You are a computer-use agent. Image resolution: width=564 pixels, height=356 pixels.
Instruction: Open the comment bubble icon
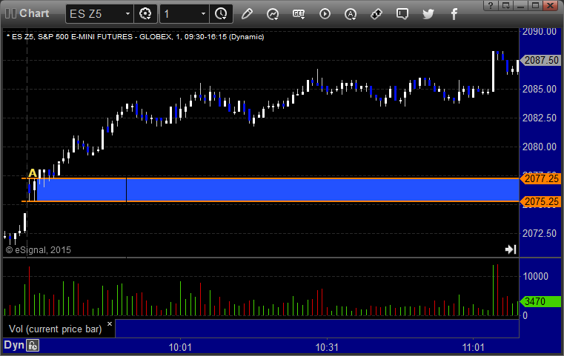click(x=402, y=14)
